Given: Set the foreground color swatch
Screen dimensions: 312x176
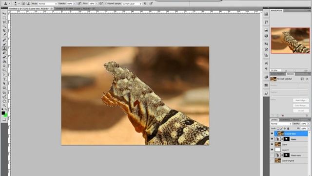Looking at the screenshot, I should [x=3, y=113].
